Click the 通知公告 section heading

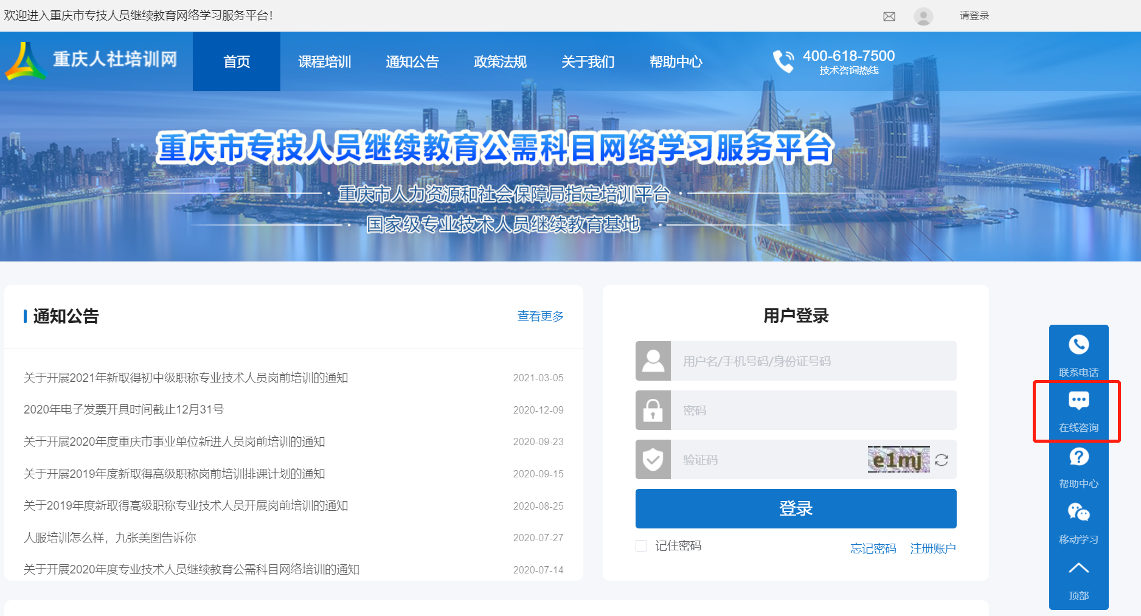66,316
